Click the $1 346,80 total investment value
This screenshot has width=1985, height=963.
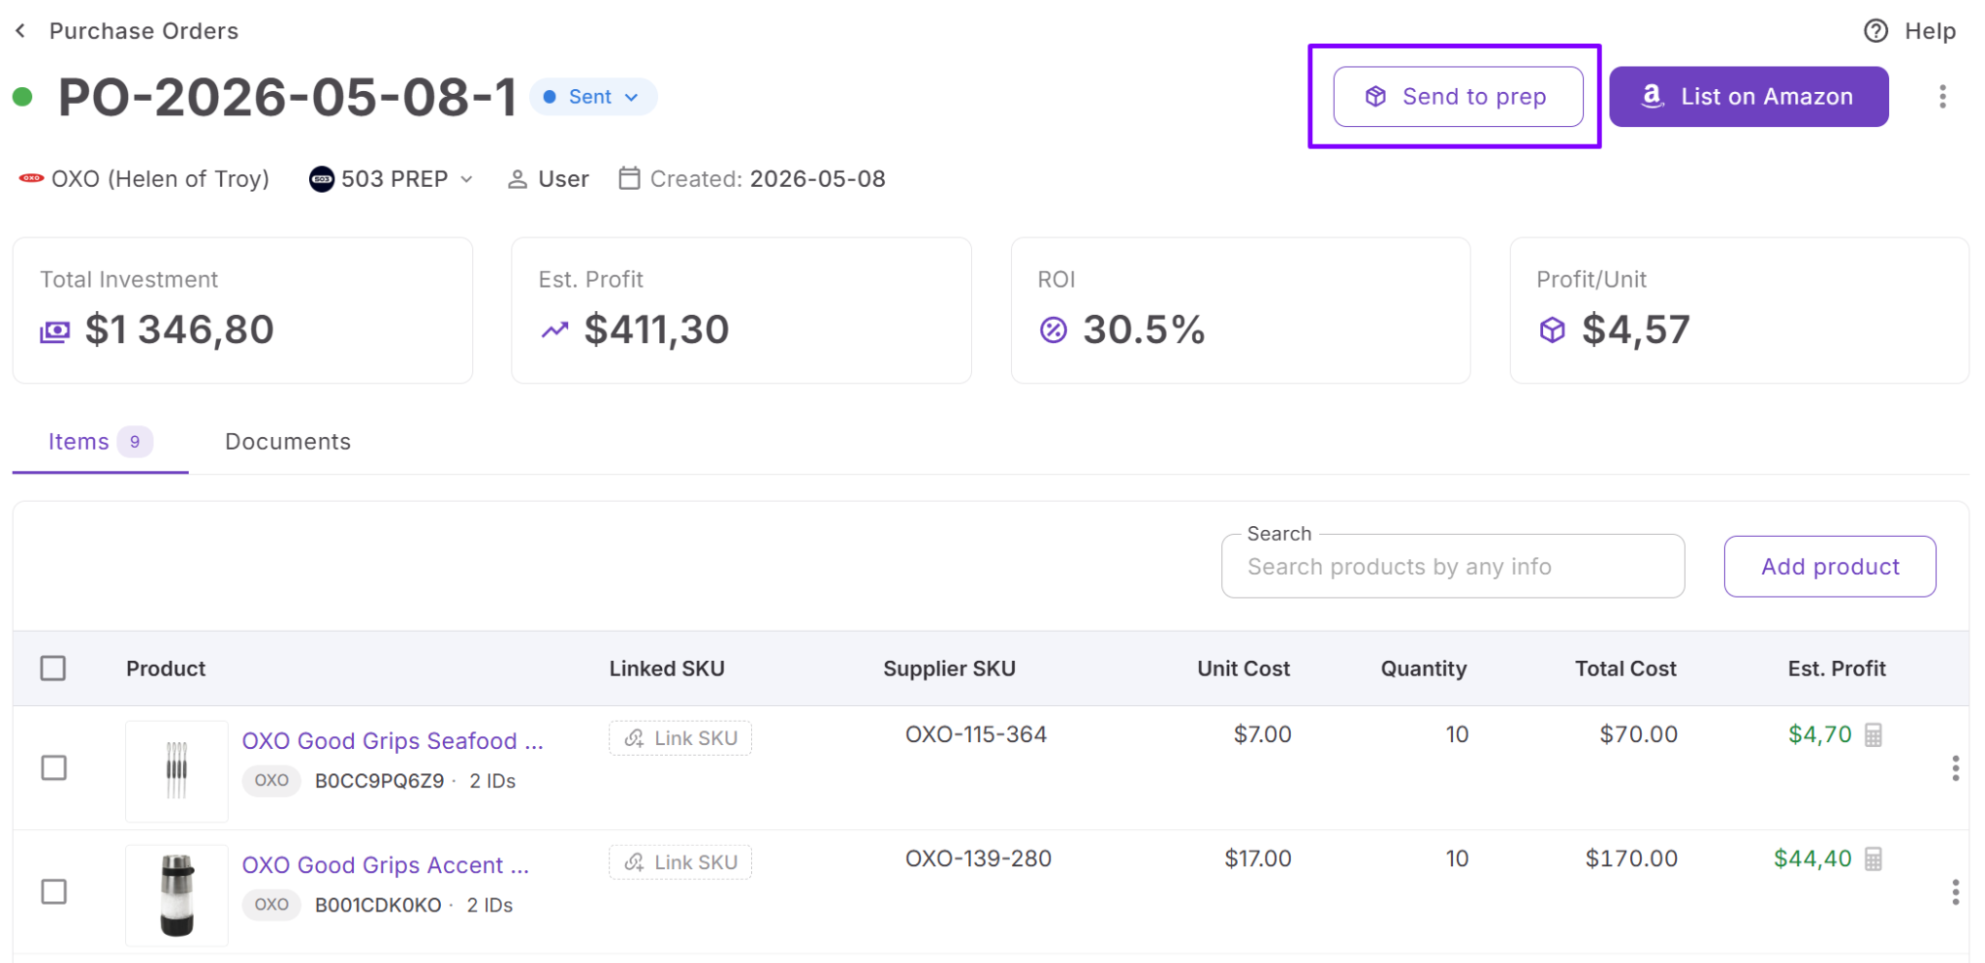(x=179, y=330)
